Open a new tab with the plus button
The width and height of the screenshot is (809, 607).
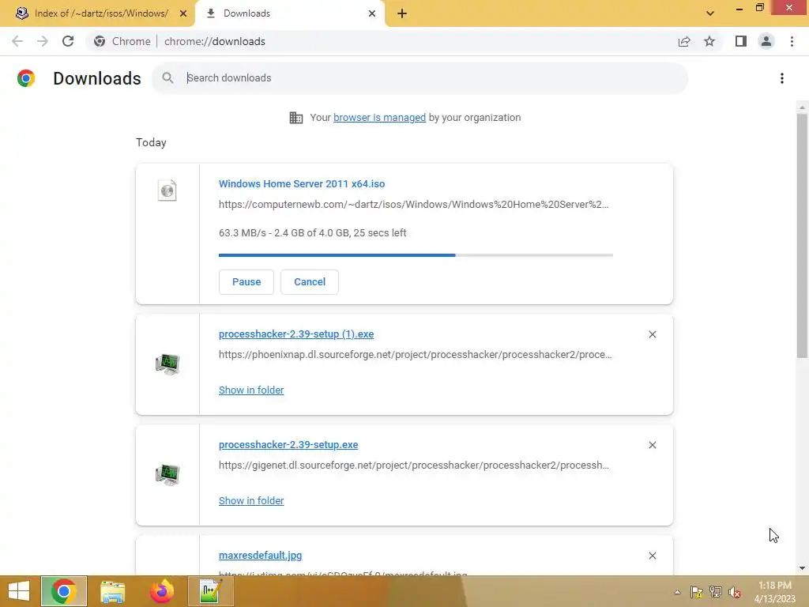(402, 13)
